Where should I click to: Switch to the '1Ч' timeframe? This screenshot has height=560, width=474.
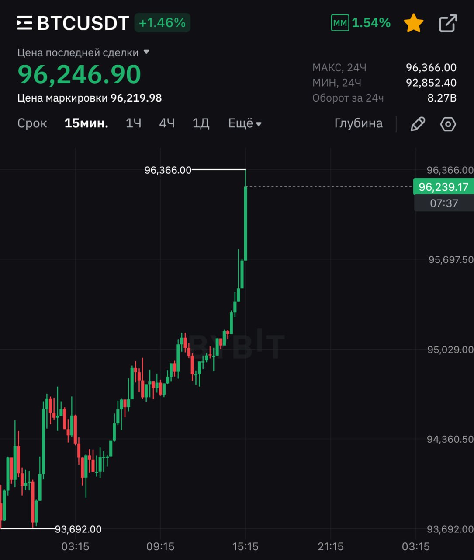(x=133, y=123)
